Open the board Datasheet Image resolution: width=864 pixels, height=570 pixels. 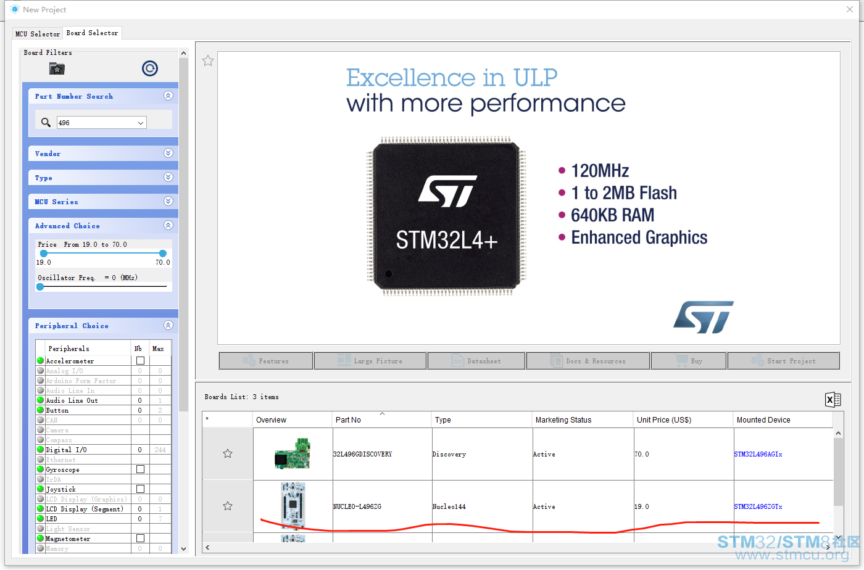point(476,361)
